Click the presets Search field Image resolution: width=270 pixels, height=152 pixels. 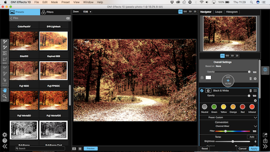[x=40, y=148]
